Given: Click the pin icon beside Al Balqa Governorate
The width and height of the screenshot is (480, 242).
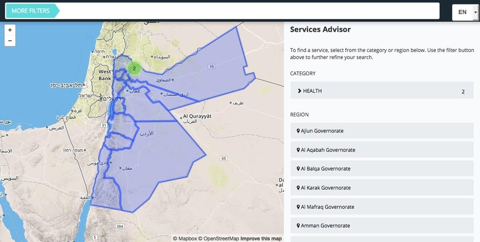Looking at the screenshot, I should pos(298,169).
